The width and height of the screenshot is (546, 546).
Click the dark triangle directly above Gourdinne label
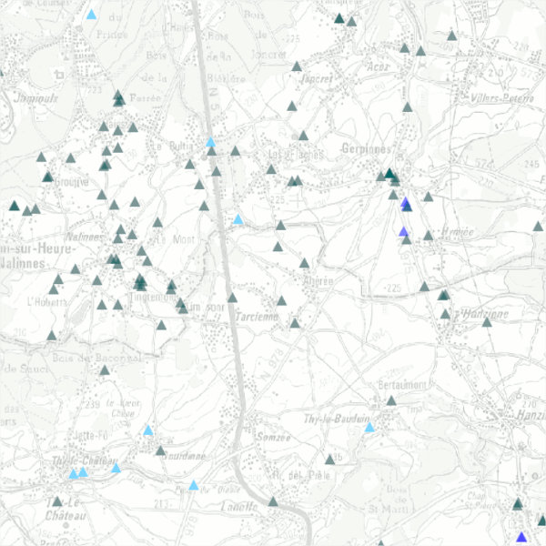pyautogui.click(x=160, y=450)
